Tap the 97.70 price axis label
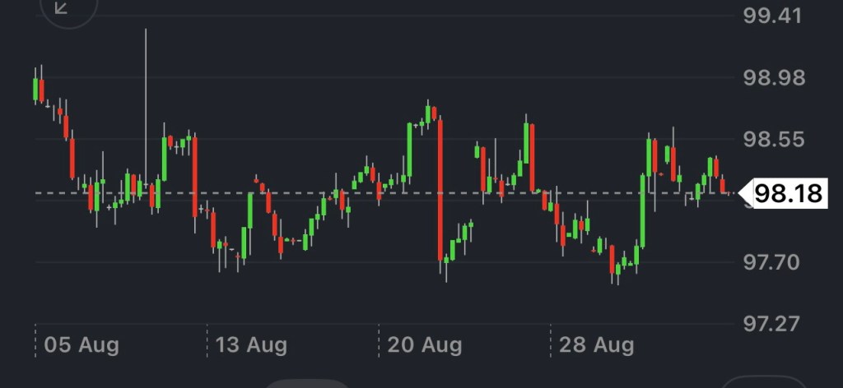The height and width of the screenshot is (388, 843). (771, 262)
